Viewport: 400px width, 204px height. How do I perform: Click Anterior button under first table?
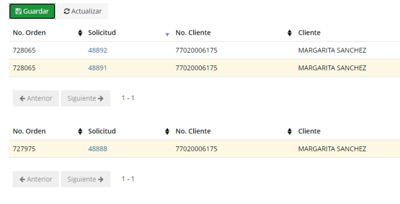tap(36, 98)
